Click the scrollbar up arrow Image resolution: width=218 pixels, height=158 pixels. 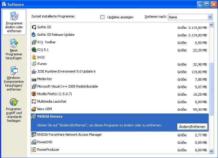point(211,25)
